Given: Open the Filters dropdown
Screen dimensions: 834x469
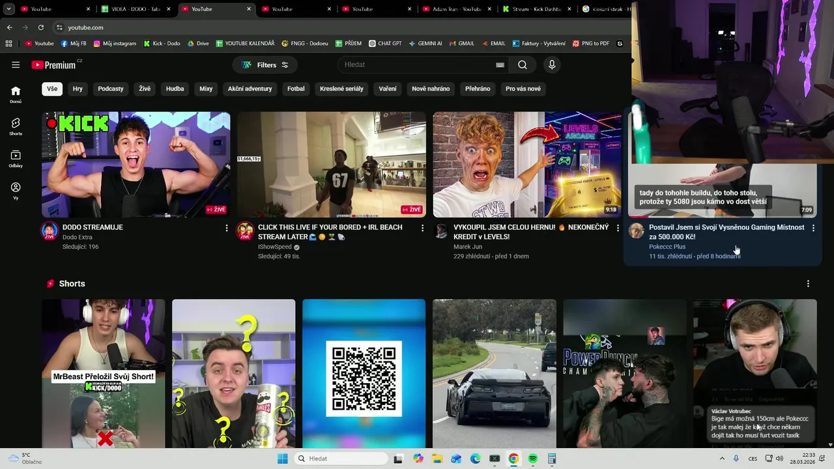Looking at the screenshot, I should pyautogui.click(x=265, y=64).
